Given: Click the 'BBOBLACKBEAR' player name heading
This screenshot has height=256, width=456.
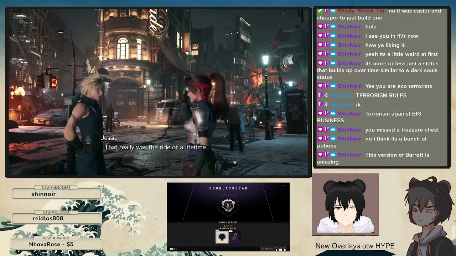Looking at the screenshot, I should (x=228, y=188).
